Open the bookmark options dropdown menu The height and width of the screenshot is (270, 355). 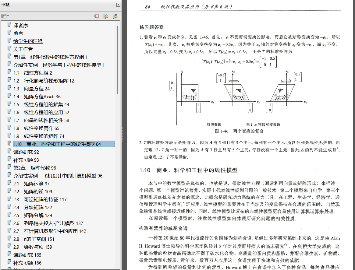coord(5,16)
